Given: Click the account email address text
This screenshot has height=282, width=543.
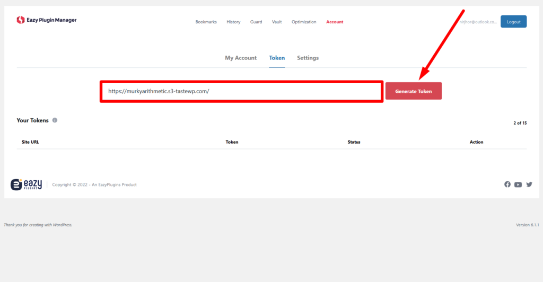Looking at the screenshot, I should (x=478, y=22).
